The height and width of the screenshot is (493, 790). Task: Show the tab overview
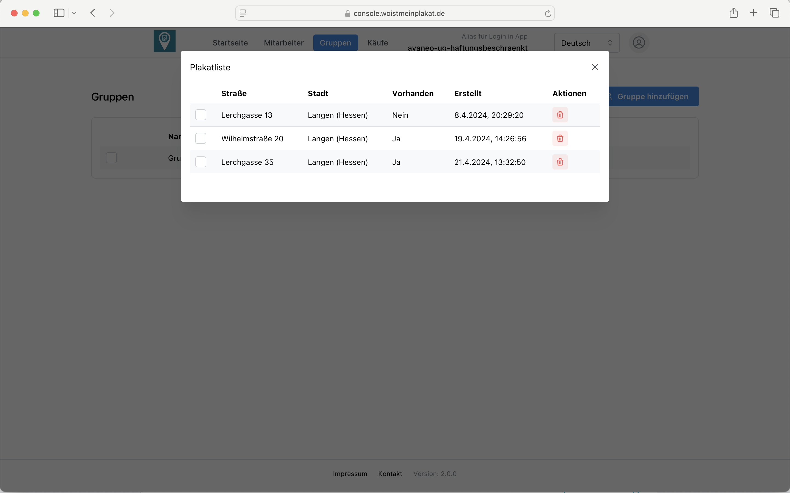(x=774, y=13)
